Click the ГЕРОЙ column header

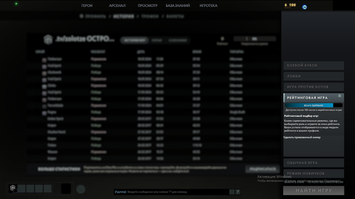40,52
